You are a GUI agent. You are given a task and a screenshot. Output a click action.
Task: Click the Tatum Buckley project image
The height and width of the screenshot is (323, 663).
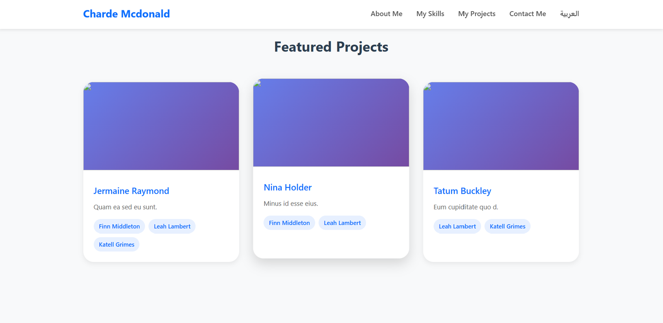click(x=501, y=126)
